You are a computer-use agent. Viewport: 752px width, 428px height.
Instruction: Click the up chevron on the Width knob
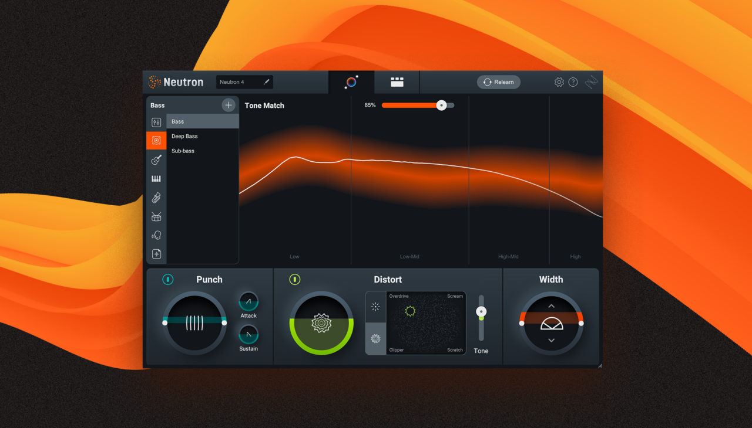pos(551,305)
